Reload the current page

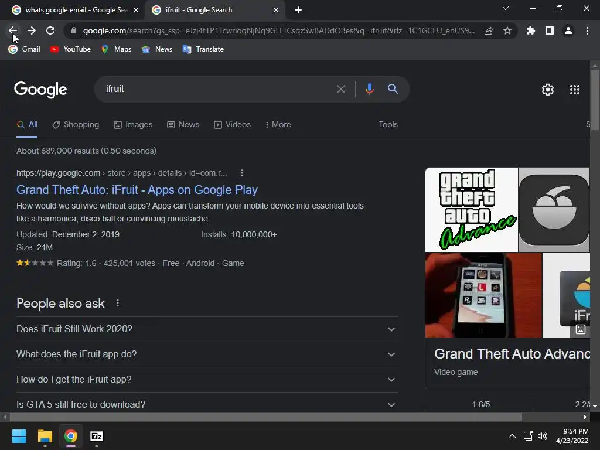click(50, 30)
